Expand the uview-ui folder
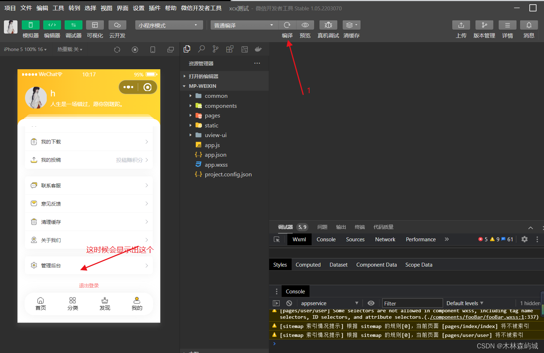The height and width of the screenshot is (353, 544). pyautogui.click(x=224, y=135)
